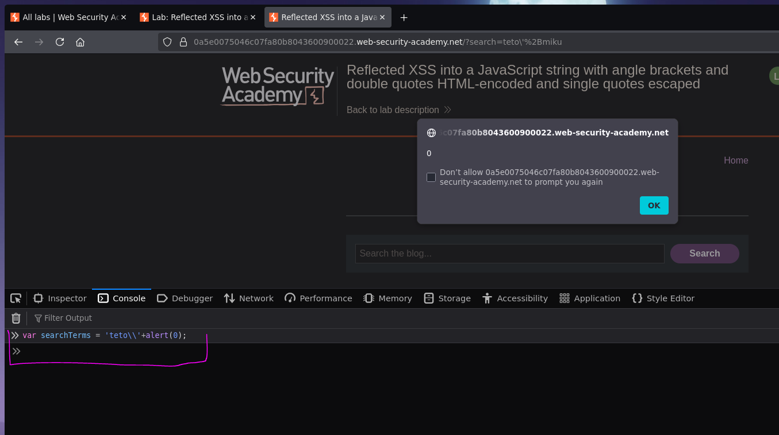Click the Home link

point(736,160)
